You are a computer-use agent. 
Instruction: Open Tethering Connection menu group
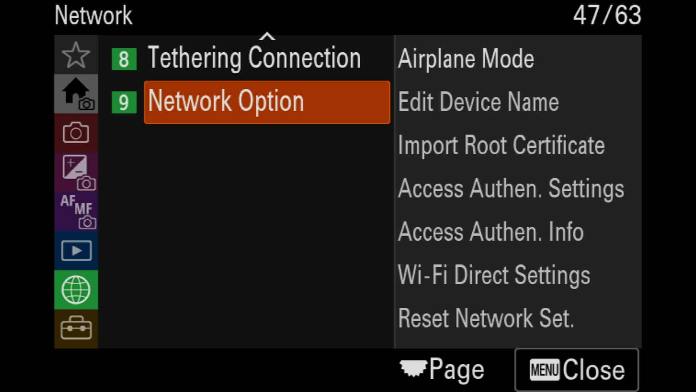(254, 58)
